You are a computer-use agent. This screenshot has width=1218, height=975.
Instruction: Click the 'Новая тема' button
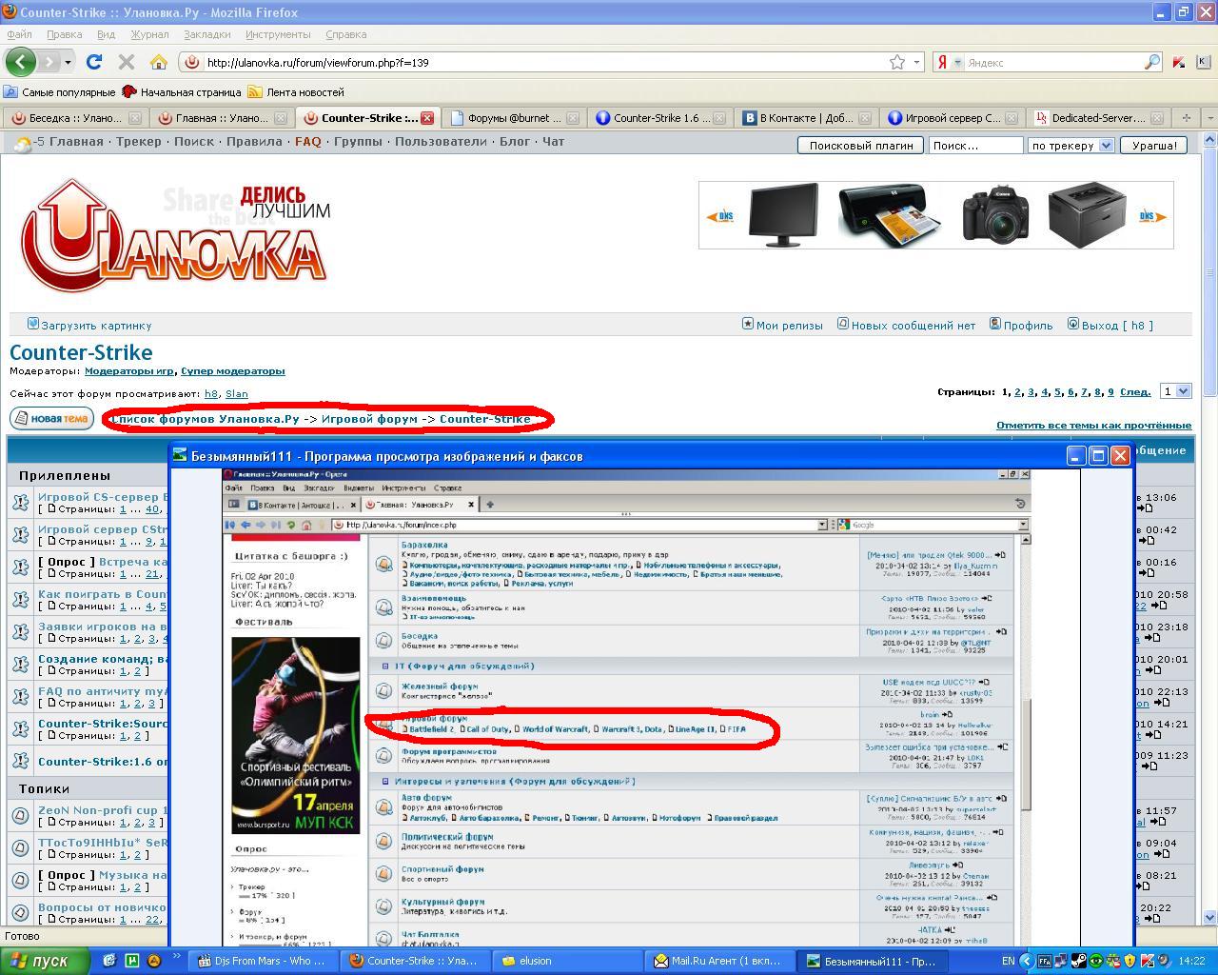[51, 418]
